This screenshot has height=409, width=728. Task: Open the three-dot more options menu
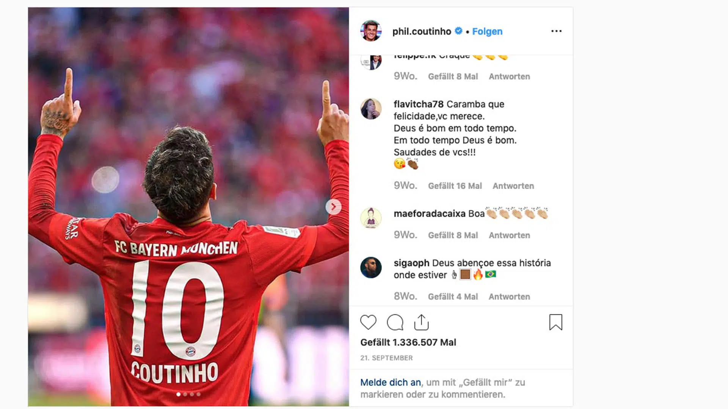click(556, 31)
